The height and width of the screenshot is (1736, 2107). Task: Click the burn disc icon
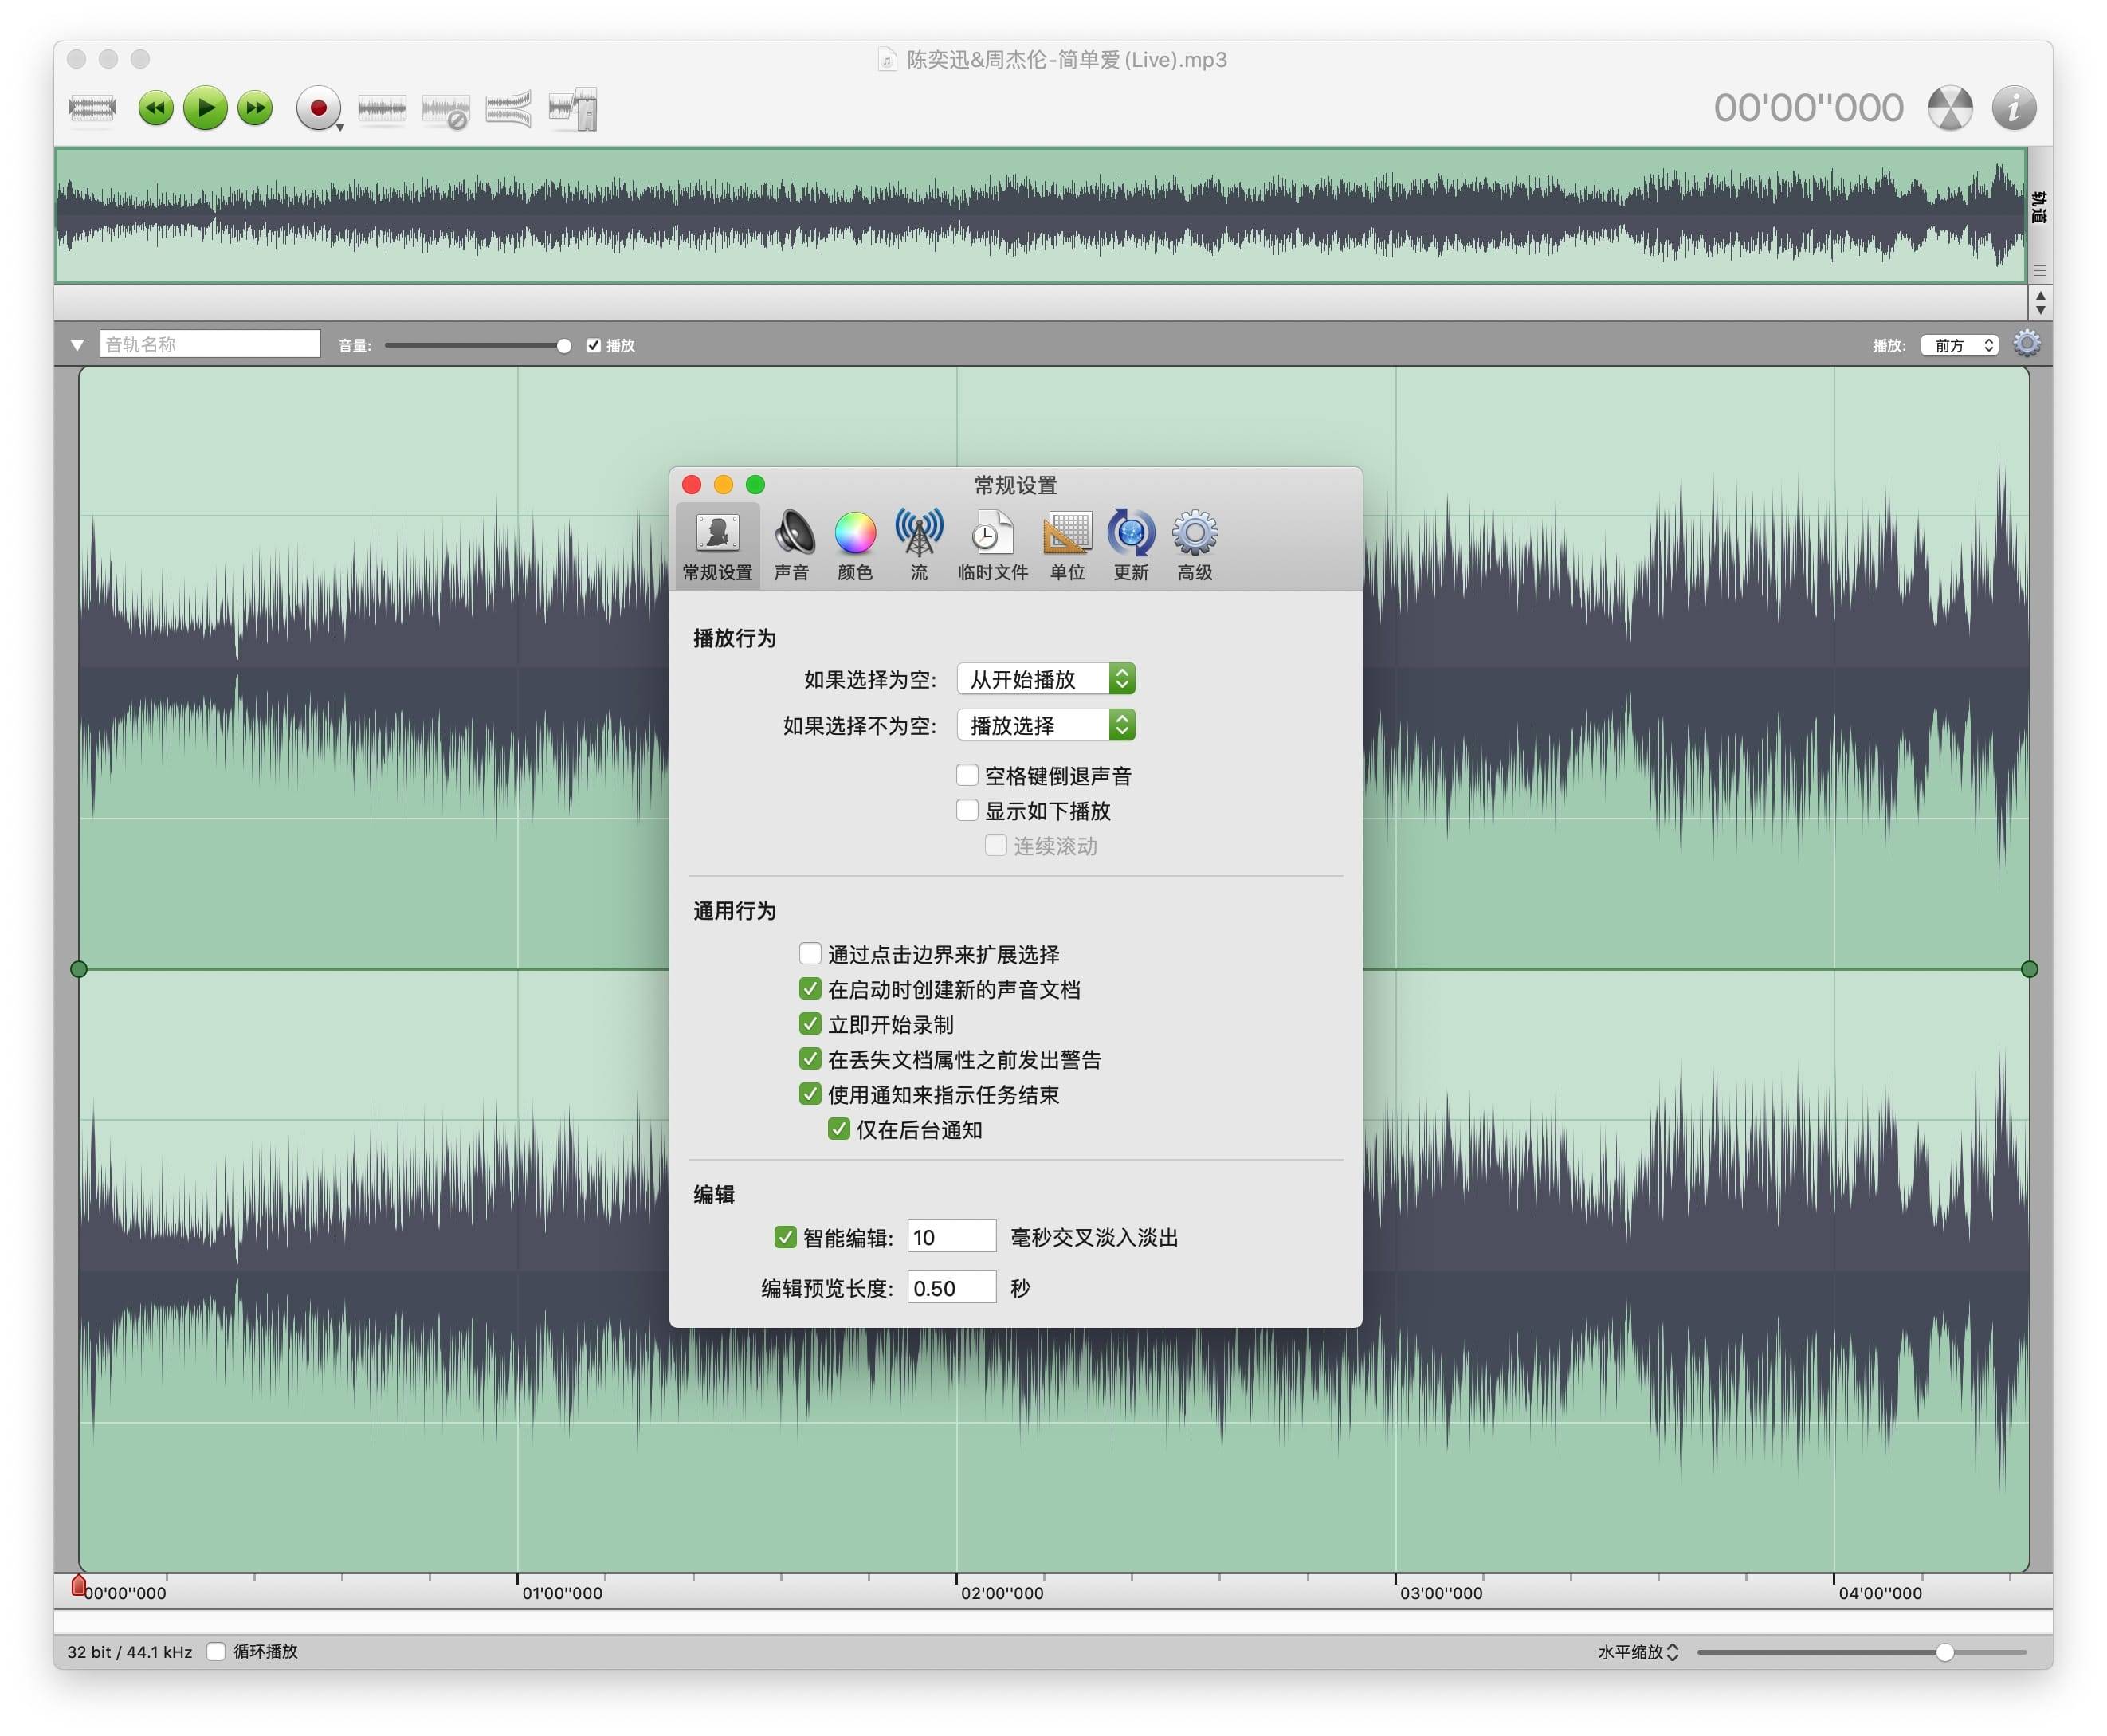point(1949,108)
